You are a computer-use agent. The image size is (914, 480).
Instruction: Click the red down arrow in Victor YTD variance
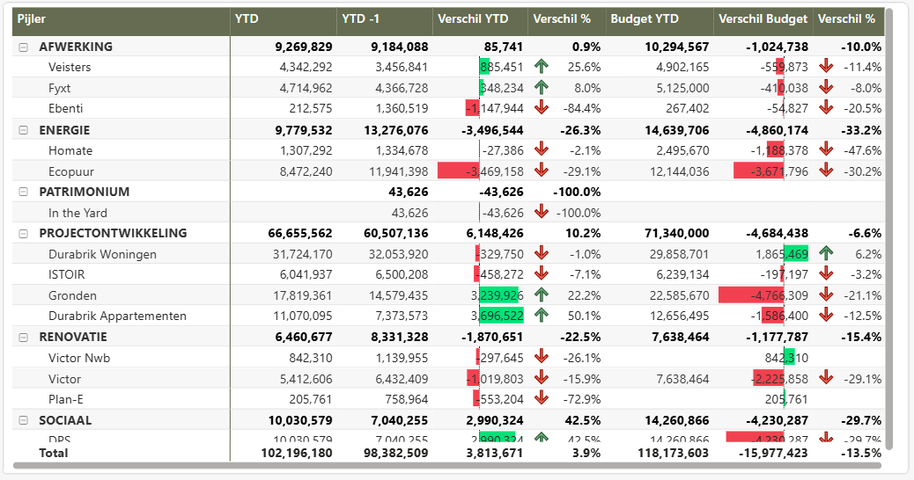click(x=541, y=378)
